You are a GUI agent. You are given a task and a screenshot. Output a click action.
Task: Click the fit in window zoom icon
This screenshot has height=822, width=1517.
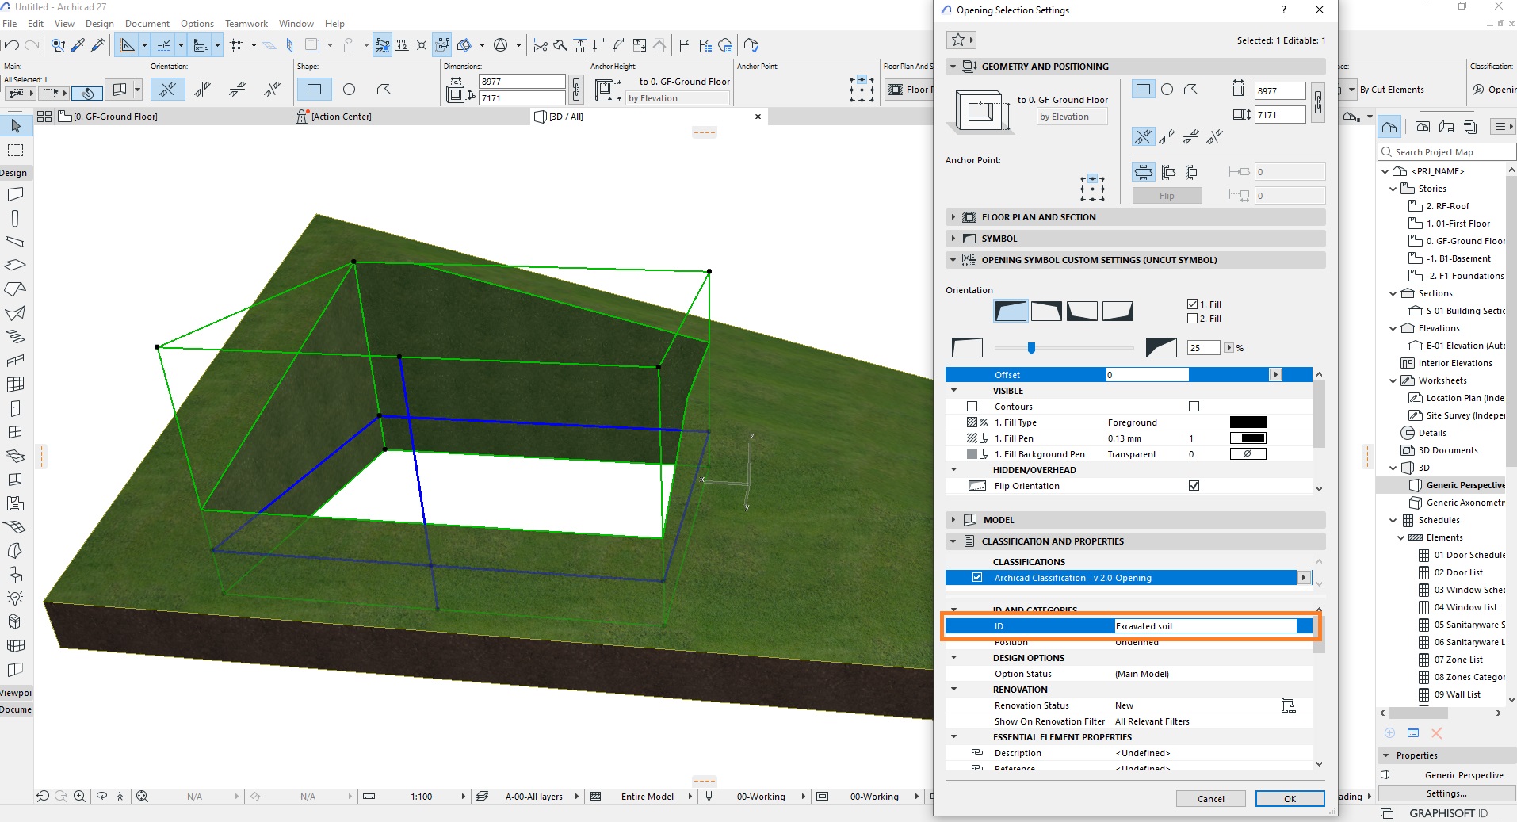(x=142, y=797)
